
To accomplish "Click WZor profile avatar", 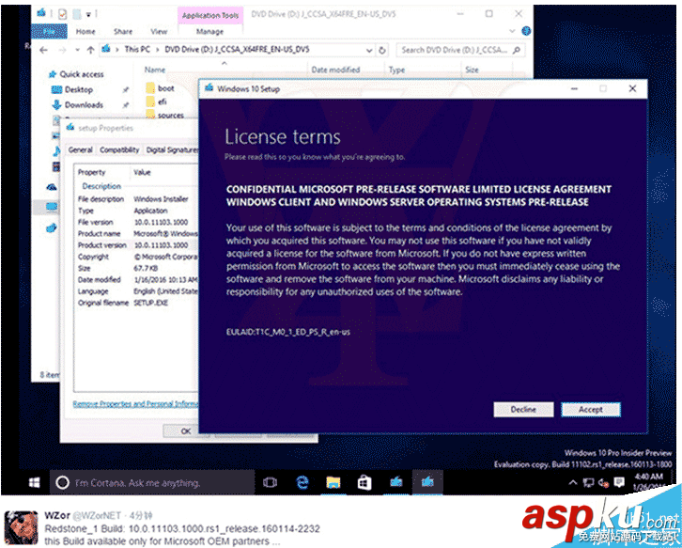I will 22,528.
